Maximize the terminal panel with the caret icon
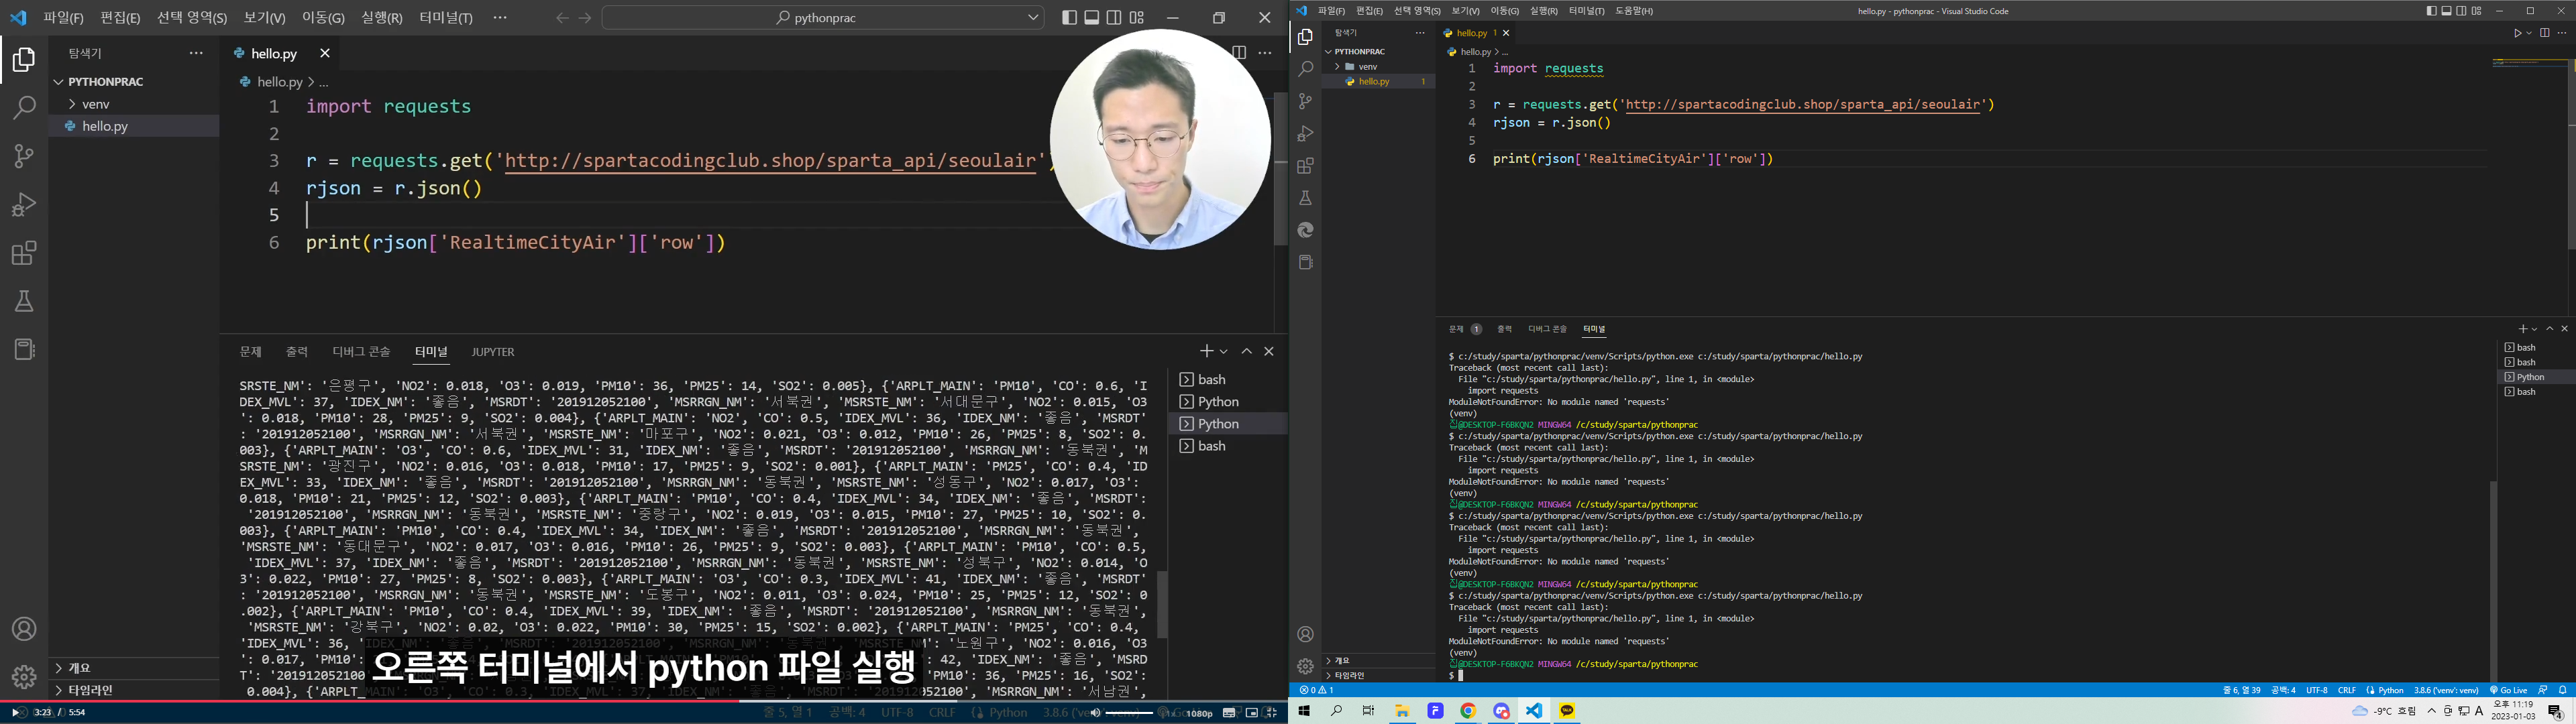Image resolution: width=2576 pixels, height=724 pixels. pos(2550,329)
